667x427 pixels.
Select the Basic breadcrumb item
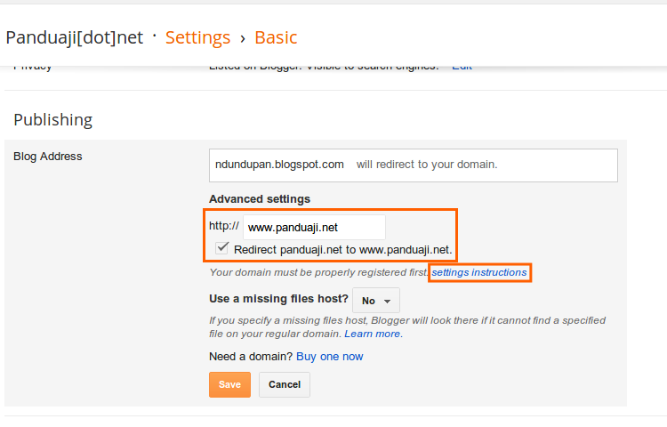(x=276, y=37)
